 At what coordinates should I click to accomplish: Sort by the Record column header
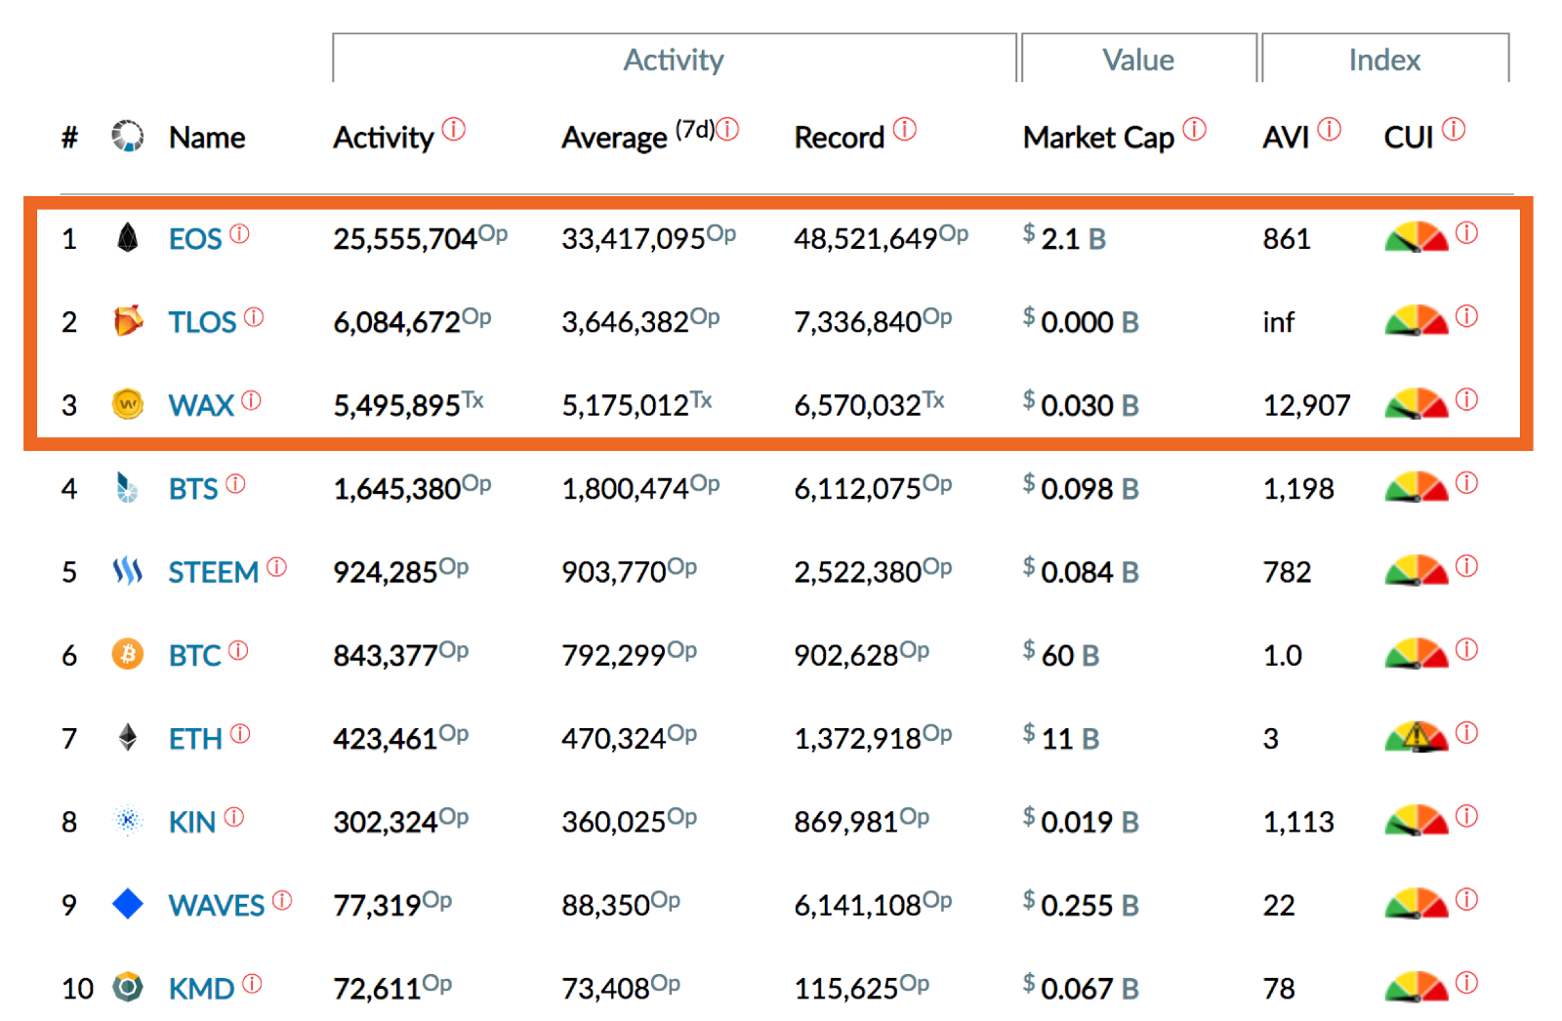tap(839, 138)
